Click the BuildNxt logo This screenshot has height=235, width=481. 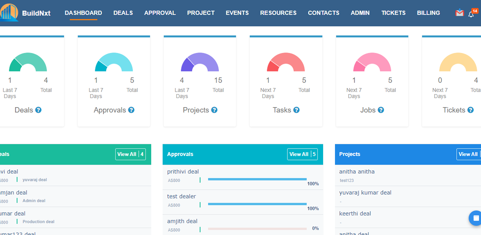25,13
